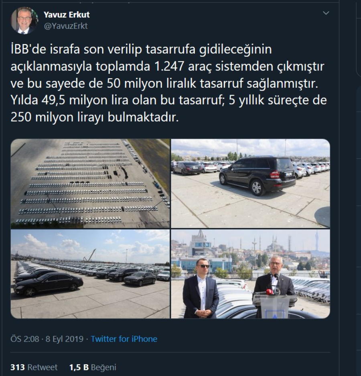
Task: View the aerial parking lot photo
Action: tap(90, 184)
